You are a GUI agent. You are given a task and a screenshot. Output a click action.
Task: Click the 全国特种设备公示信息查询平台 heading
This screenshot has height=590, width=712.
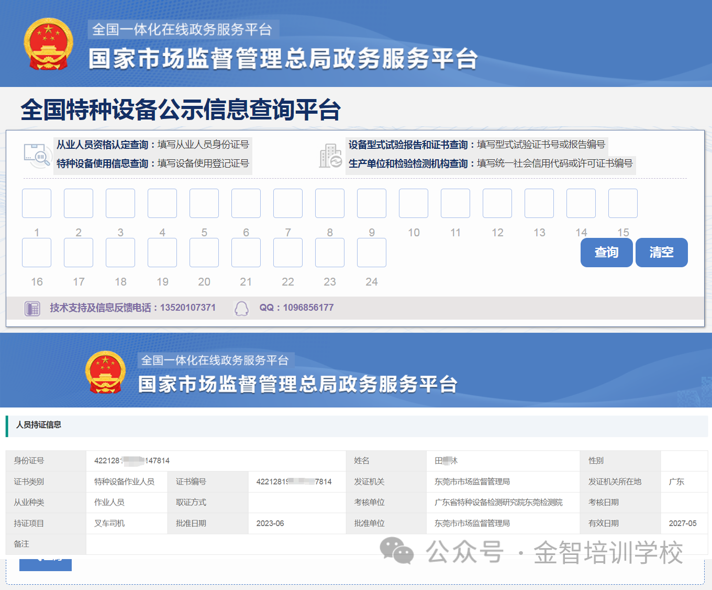pyautogui.click(x=181, y=110)
